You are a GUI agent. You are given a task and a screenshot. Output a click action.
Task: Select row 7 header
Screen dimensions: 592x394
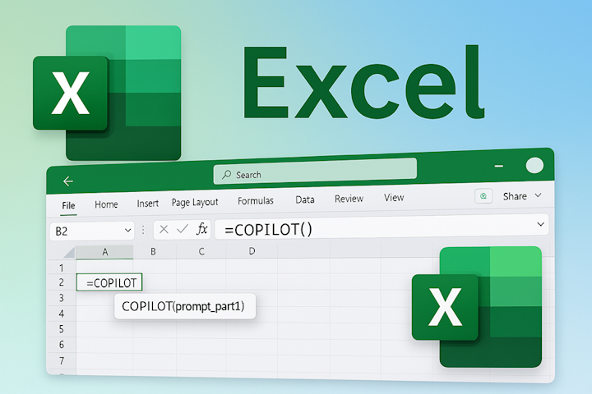pos(62,361)
